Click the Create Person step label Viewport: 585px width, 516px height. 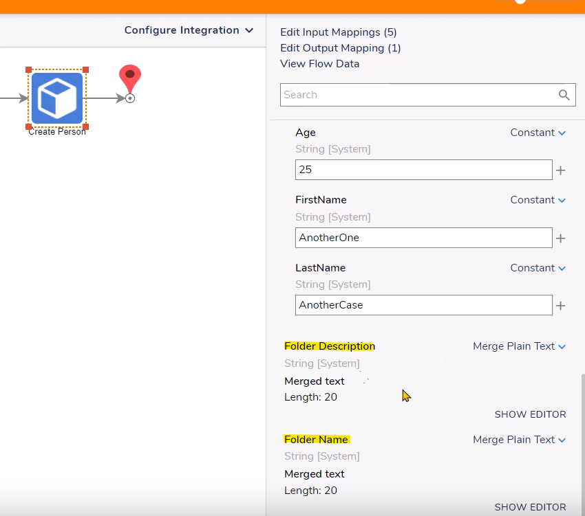57,132
